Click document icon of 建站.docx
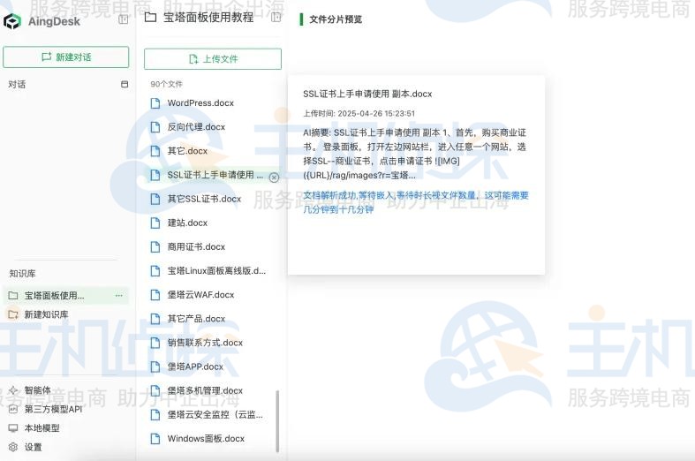Screen dimensions: 695x461 (155, 223)
